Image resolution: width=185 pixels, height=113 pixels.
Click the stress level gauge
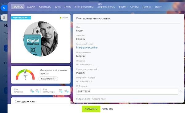[25, 75]
